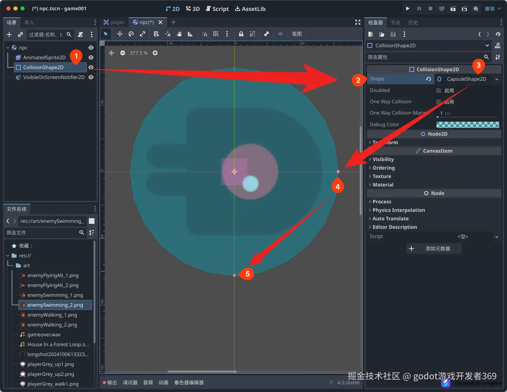This screenshot has width=507, height=392.
Task: Click the add new node plus icon
Action: (9, 35)
